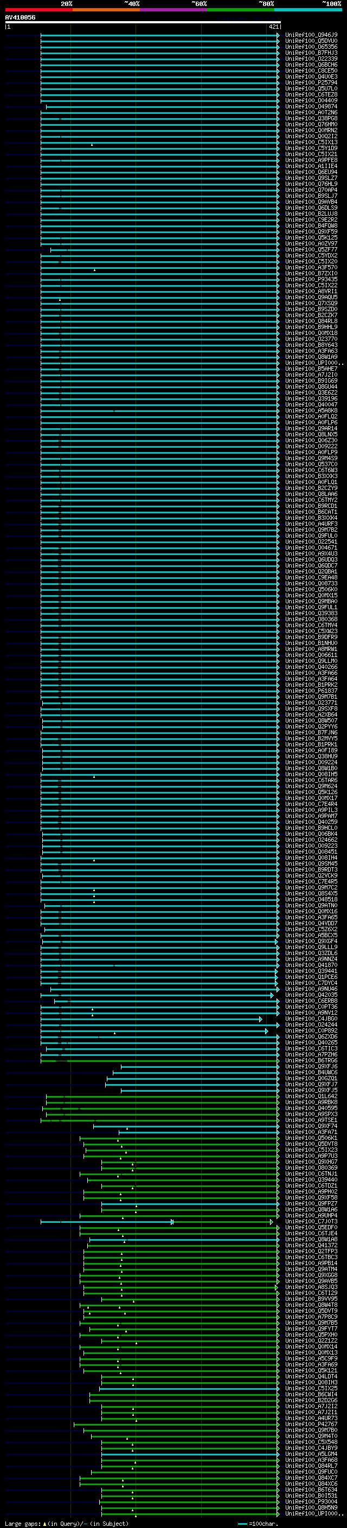
Task: Select the UniRef100_C6ERB8 label
Action: pyautogui.click(x=311, y=1001)
